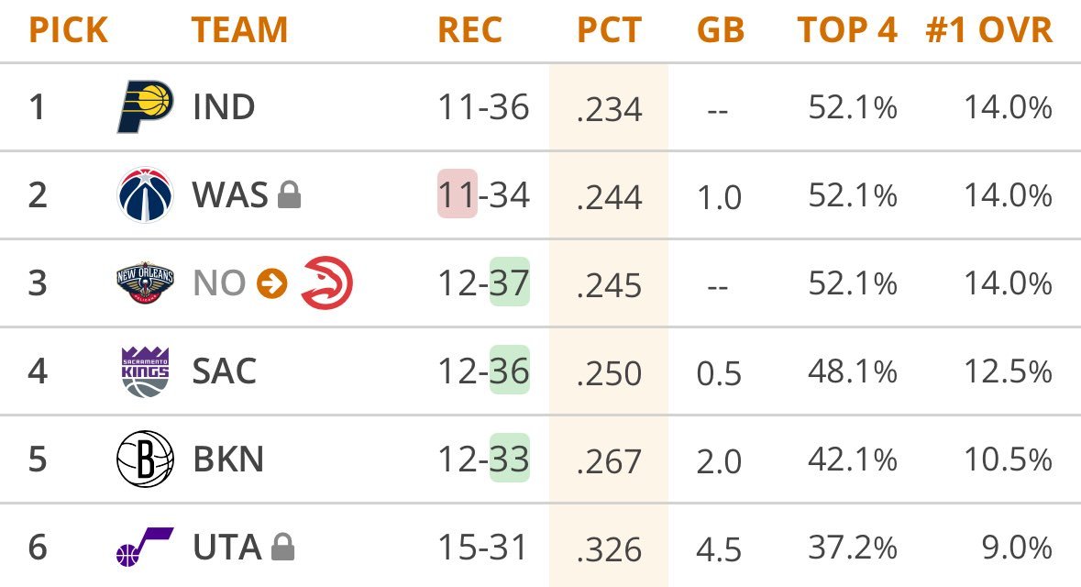Sort by #1 OVR column header

pyautogui.click(x=988, y=30)
